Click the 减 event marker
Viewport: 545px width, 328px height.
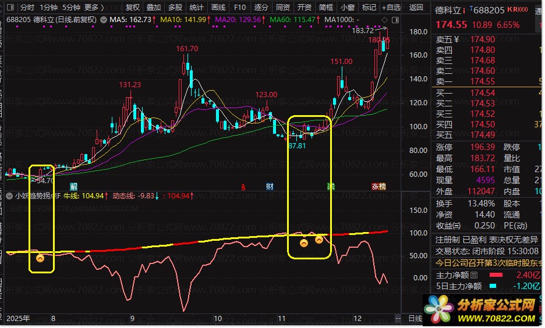(x=331, y=186)
